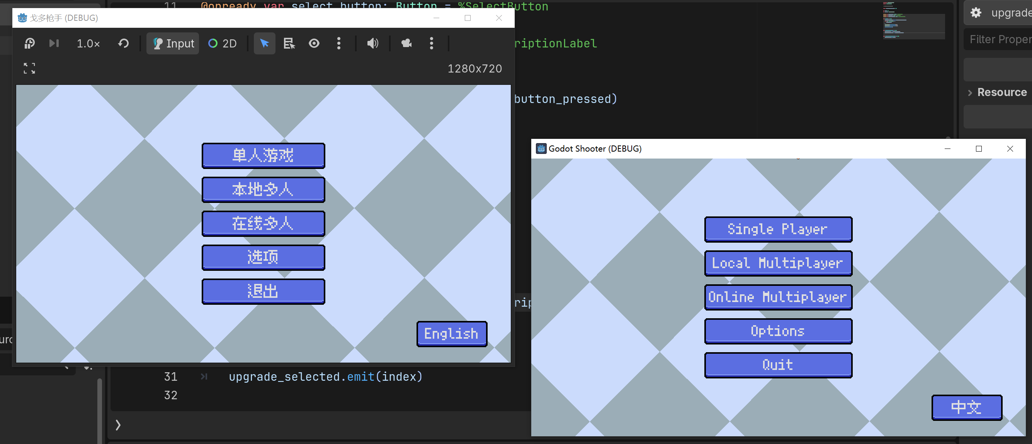Activate the blue arrow select tool

(264, 43)
